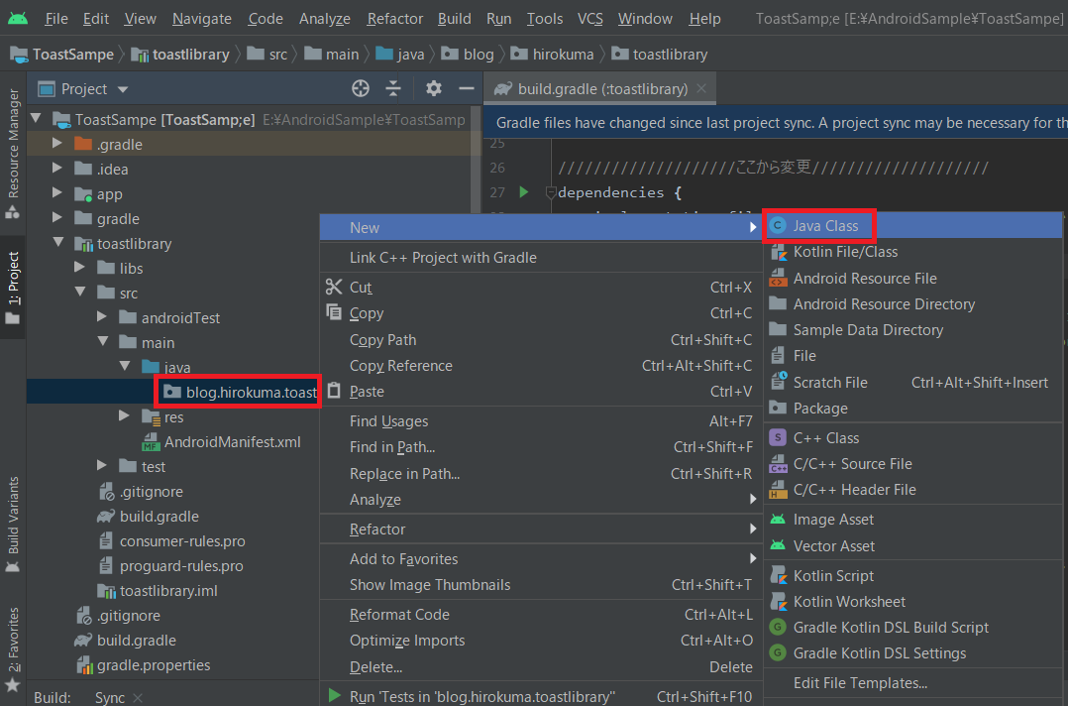This screenshot has height=706, width=1068.
Task: Close the build.gradle (:toastlibrary) editor tab
Action: point(702,88)
